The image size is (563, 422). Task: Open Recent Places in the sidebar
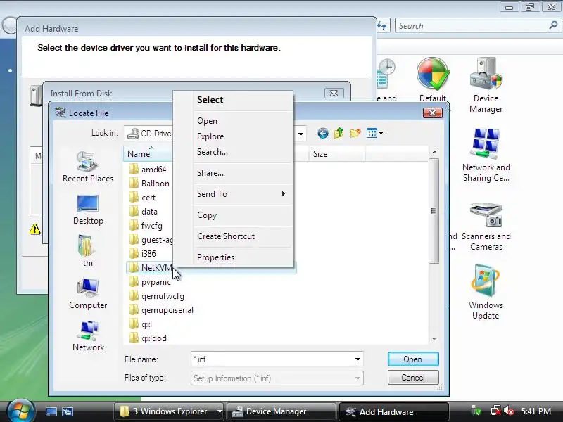point(87,167)
